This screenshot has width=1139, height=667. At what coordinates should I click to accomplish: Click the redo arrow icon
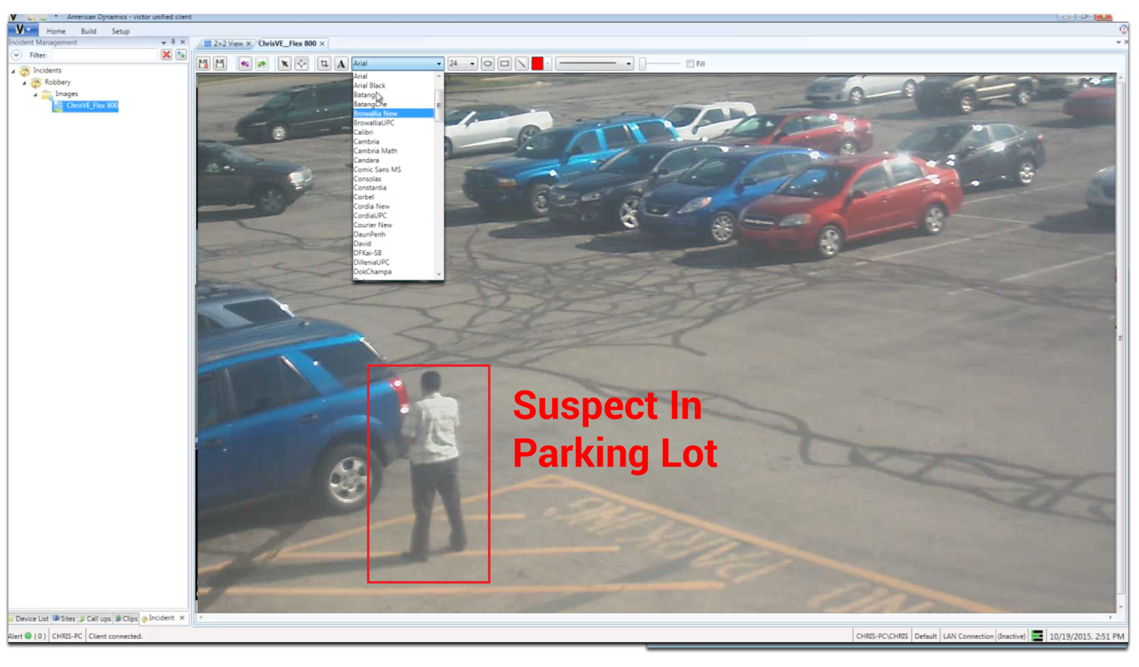[x=262, y=63]
